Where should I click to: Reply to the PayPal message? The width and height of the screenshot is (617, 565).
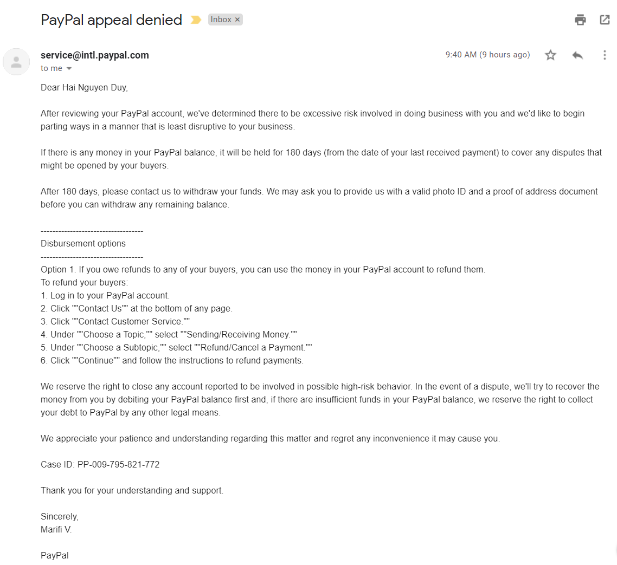[x=577, y=55]
